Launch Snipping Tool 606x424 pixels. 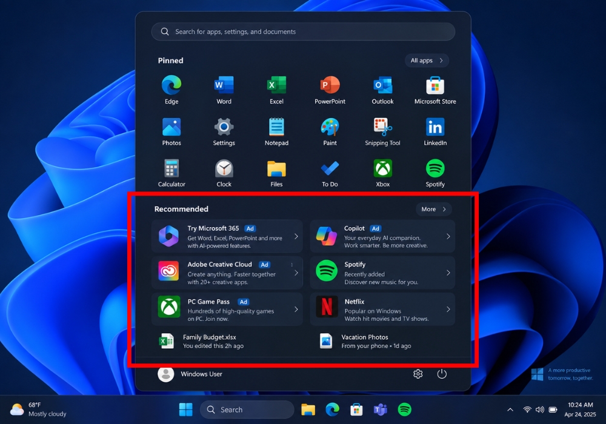(382, 131)
